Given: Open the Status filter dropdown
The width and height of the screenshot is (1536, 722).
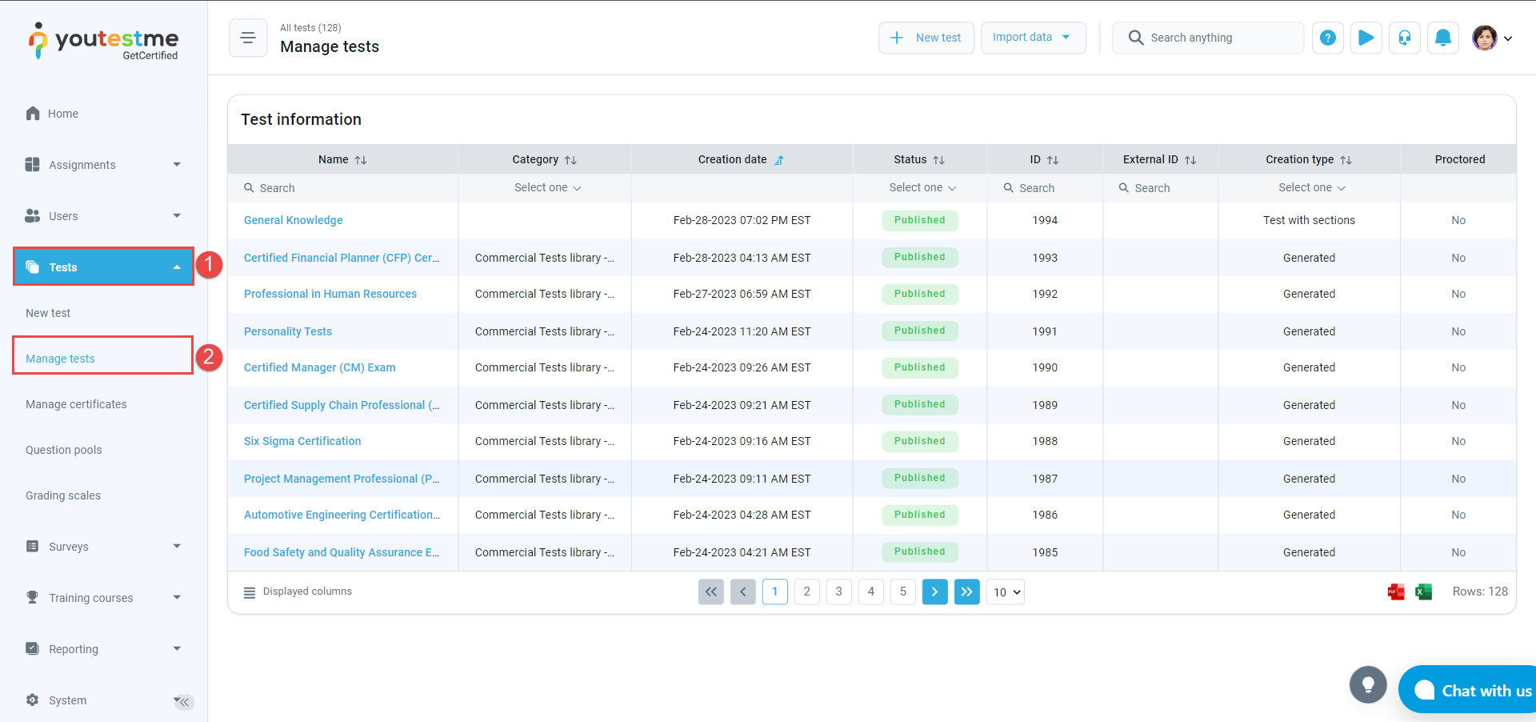Looking at the screenshot, I should coord(922,187).
